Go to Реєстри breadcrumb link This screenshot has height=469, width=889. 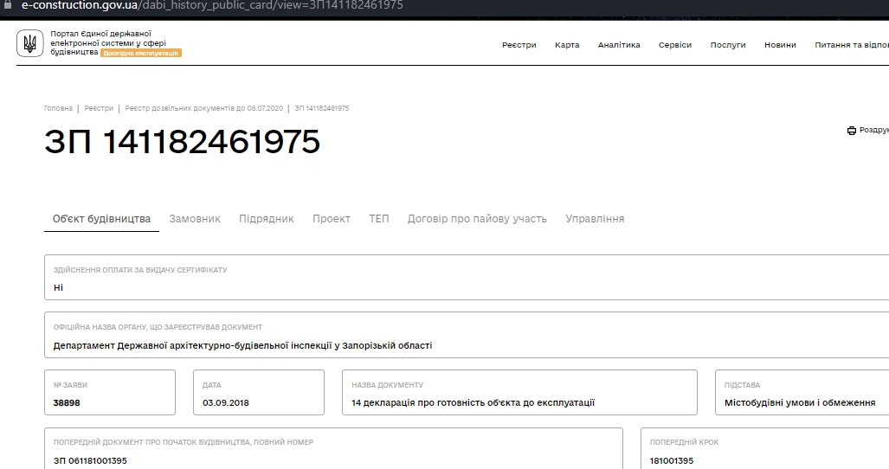[x=99, y=108]
